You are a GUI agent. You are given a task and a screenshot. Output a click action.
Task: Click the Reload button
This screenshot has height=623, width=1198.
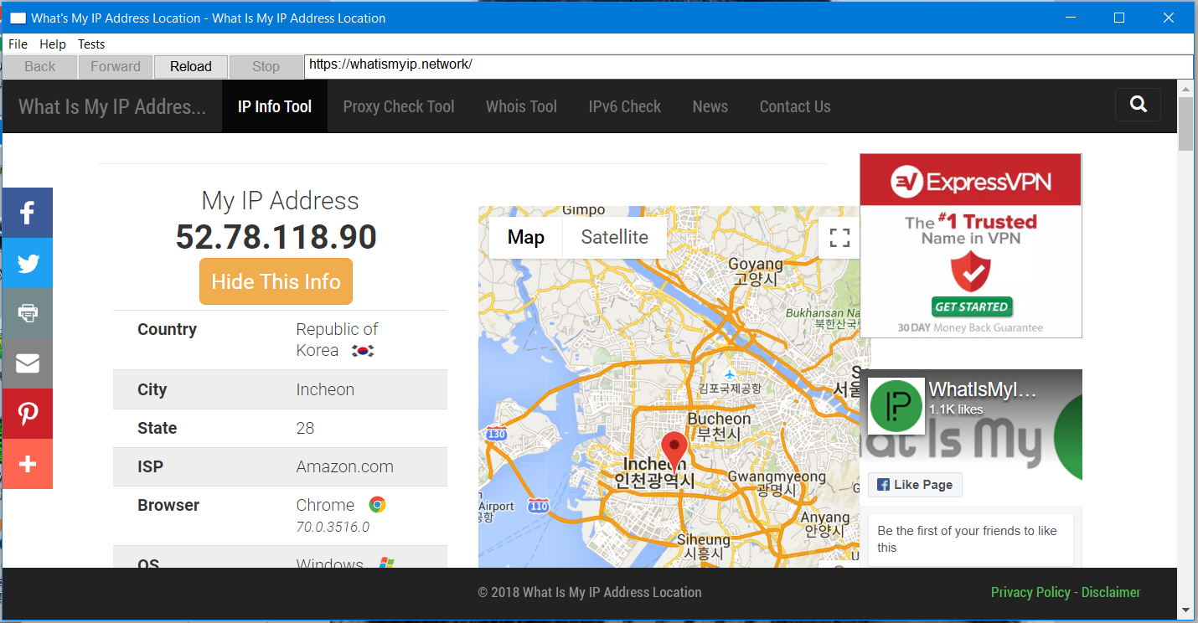[x=191, y=67]
